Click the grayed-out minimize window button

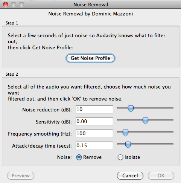tap(14, 5)
